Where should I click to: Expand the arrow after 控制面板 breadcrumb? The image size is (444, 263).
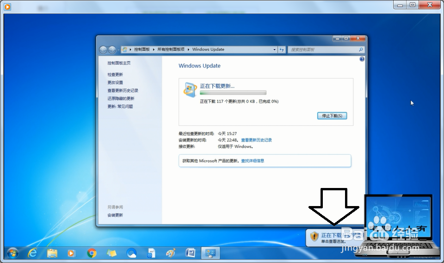tap(154, 49)
